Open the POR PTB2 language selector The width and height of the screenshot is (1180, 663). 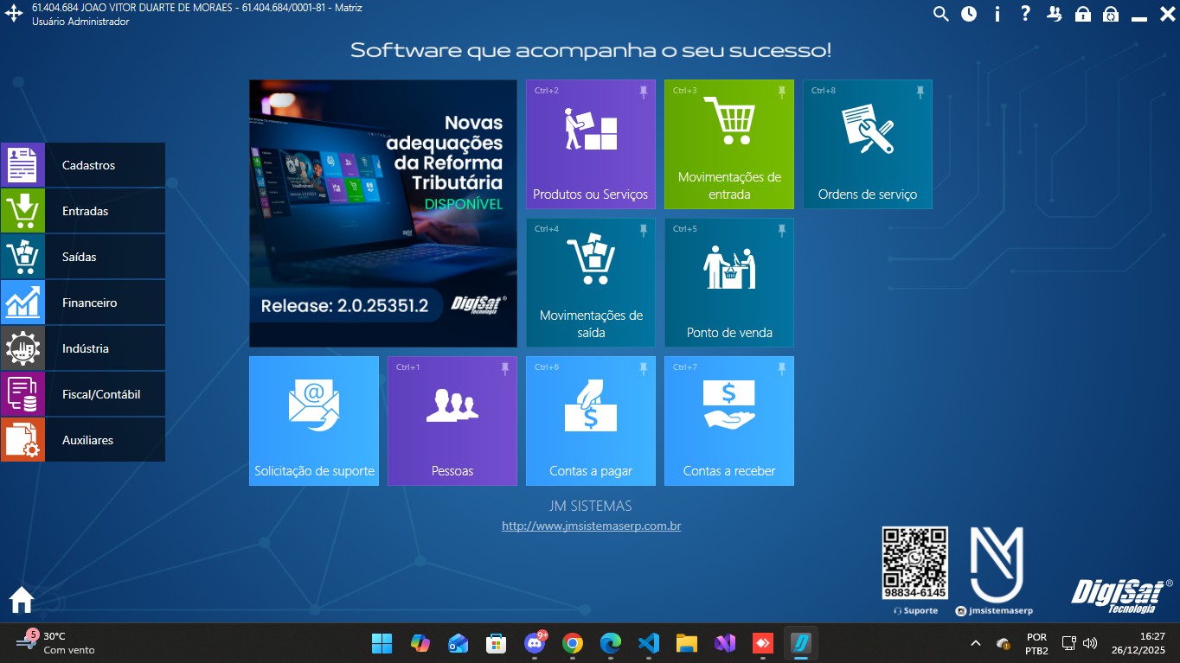coord(1036,643)
